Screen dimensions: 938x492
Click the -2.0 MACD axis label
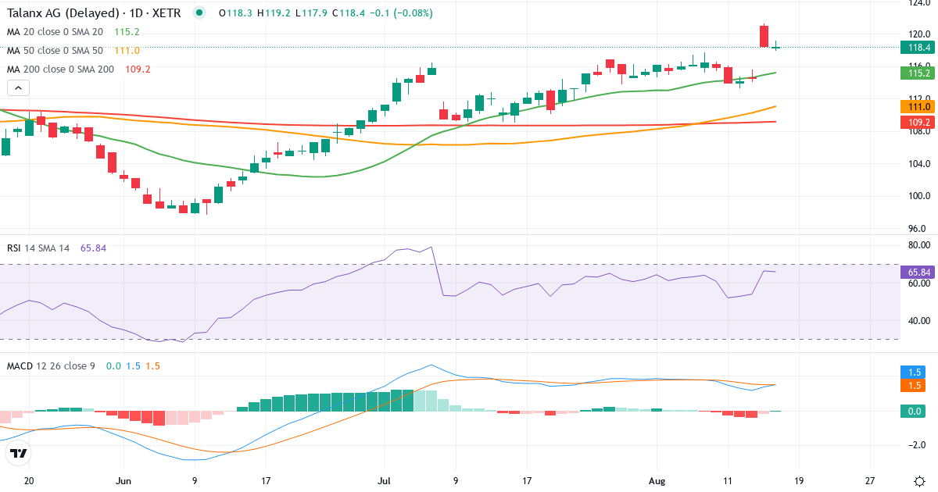click(x=918, y=445)
